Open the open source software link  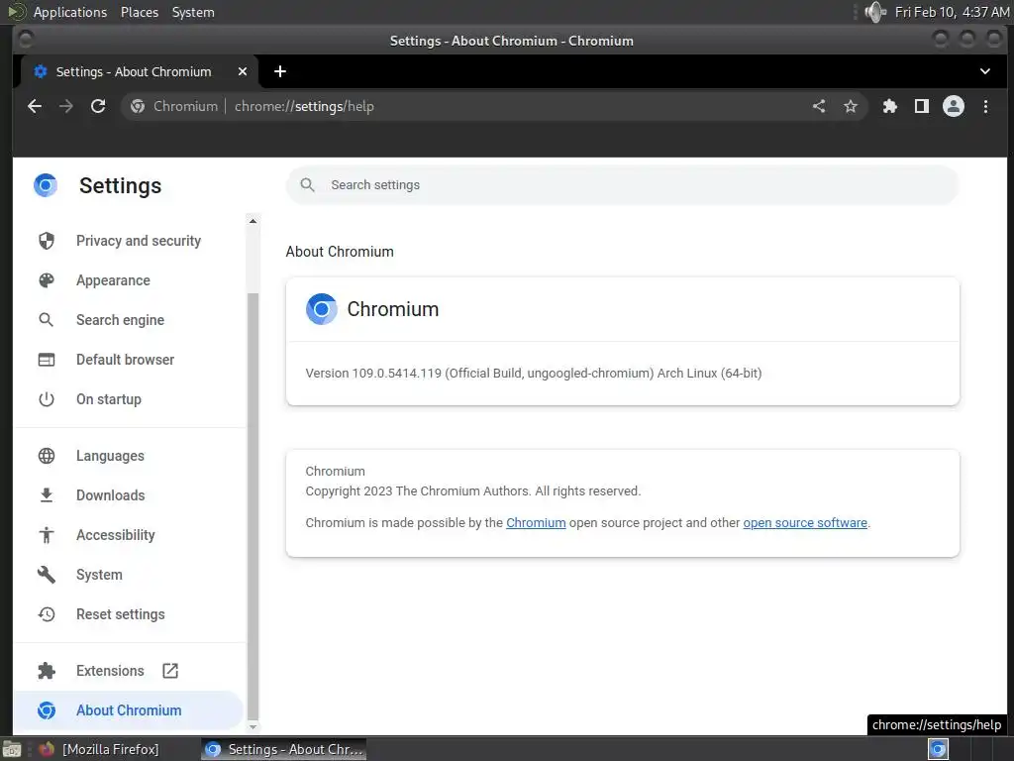[805, 523]
